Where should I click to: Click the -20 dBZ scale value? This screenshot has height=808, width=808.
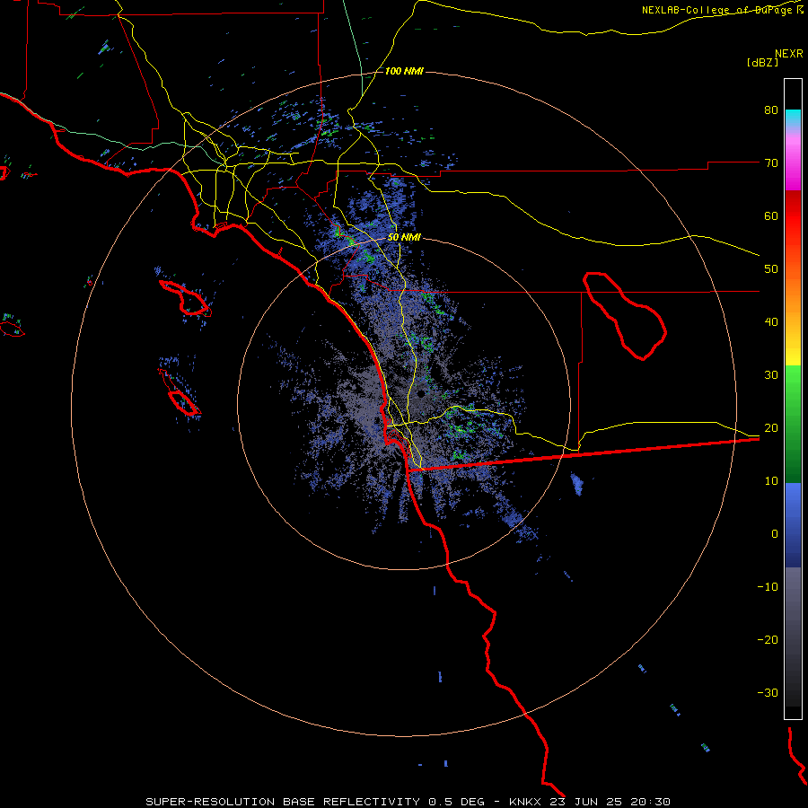click(x=768, y=640)
